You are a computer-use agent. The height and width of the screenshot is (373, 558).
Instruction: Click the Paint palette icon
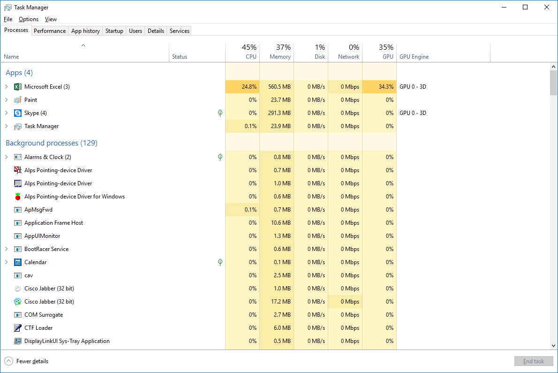18,100
